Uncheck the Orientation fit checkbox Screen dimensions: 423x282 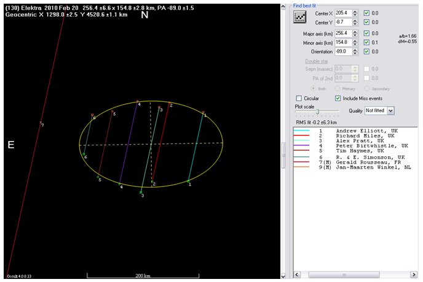click(367, 51)
